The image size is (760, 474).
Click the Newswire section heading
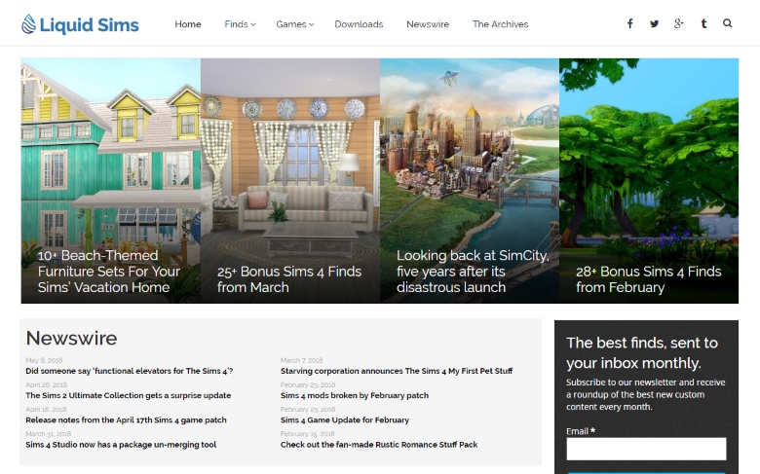71,338
